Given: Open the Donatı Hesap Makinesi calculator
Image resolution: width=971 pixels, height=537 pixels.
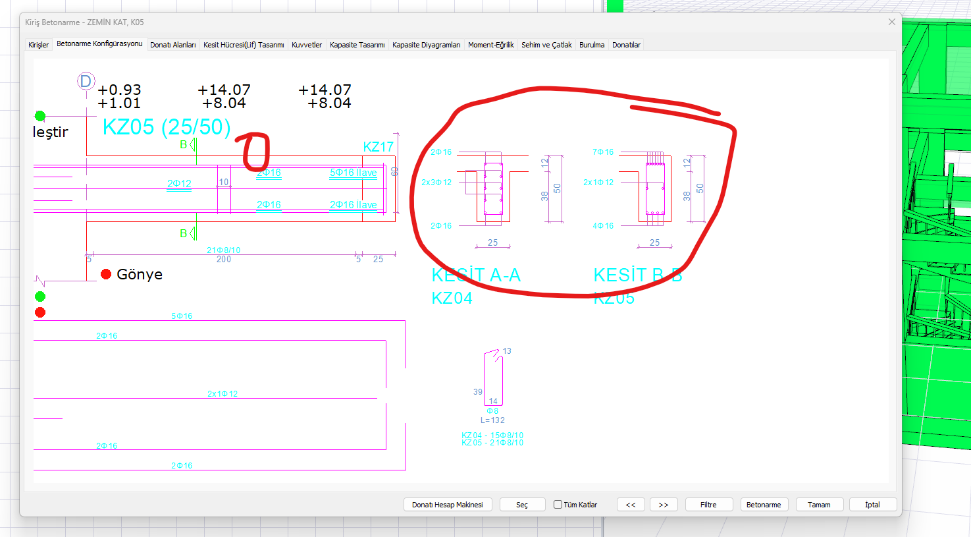Looking at the screenshot, I should (x=448, y=505).
